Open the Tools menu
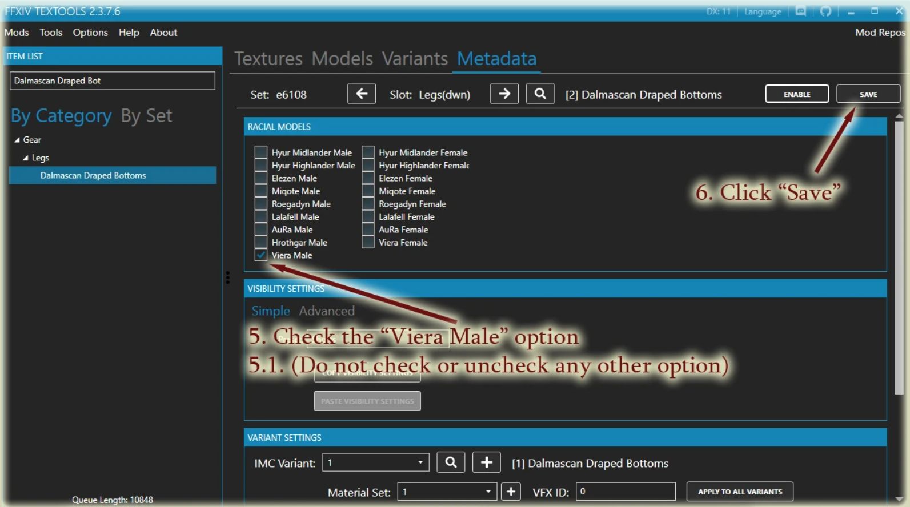 tap(51, 33)
